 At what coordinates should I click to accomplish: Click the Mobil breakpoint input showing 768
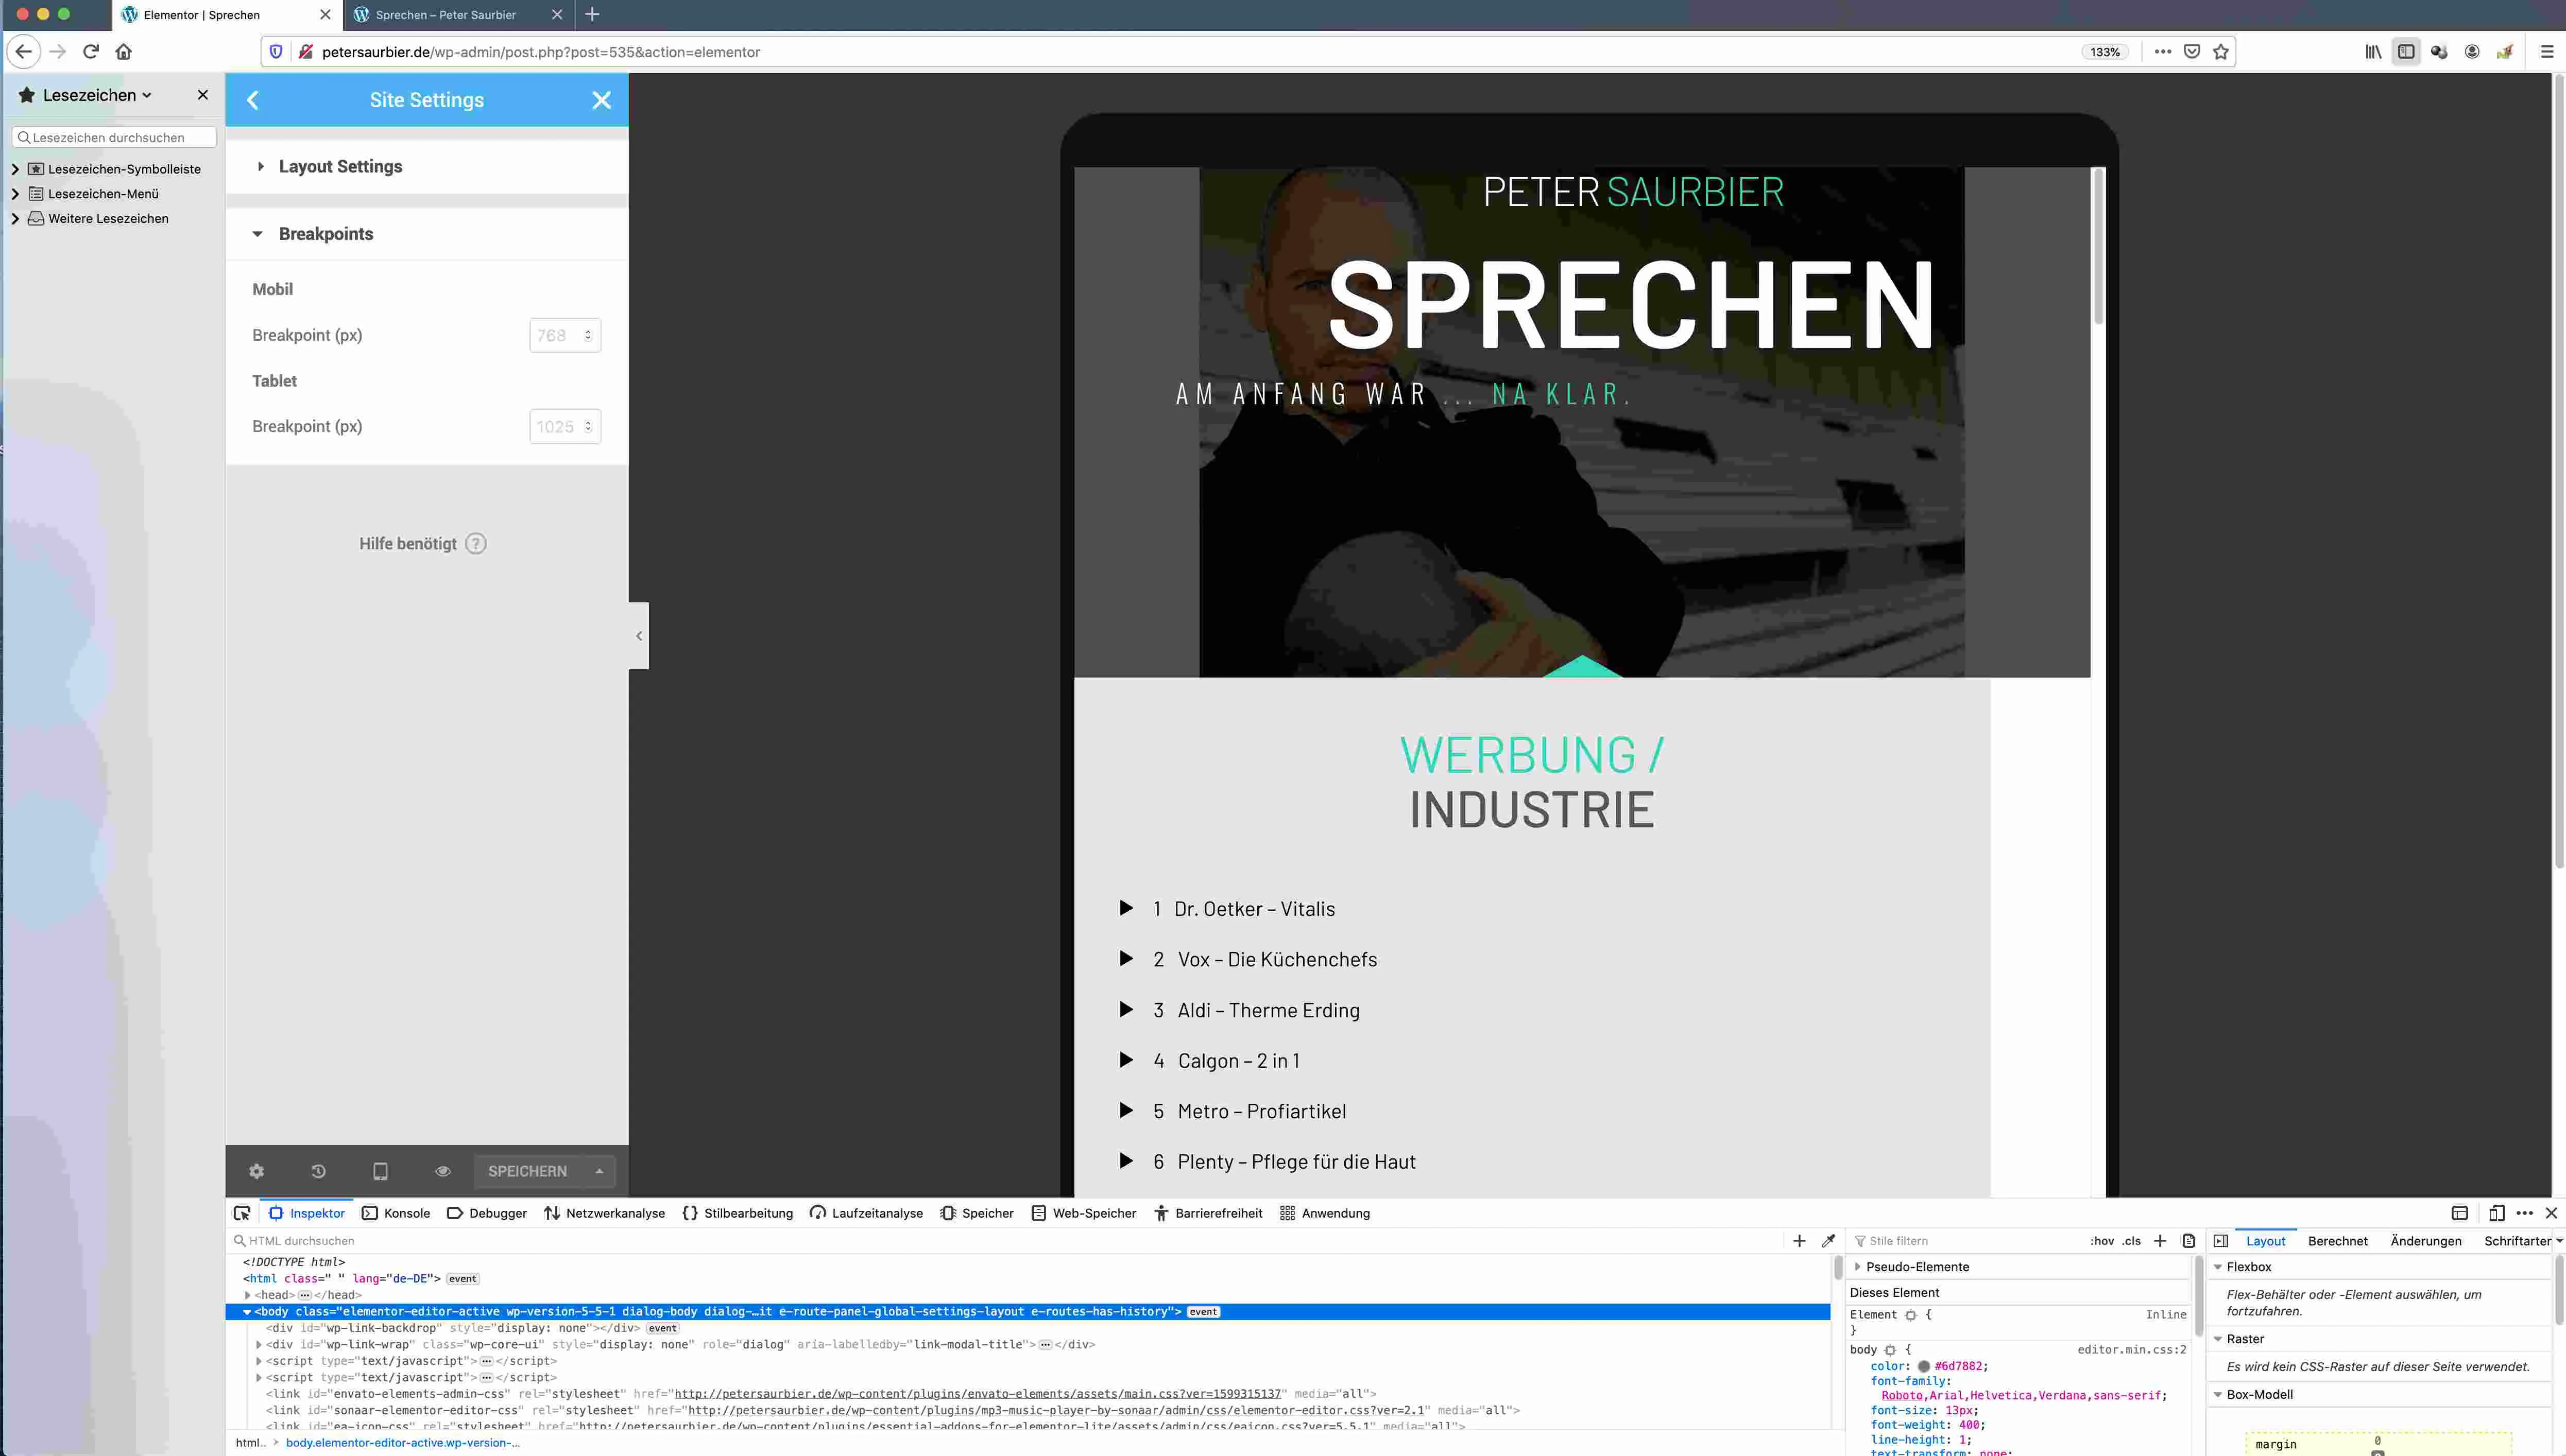click(564, 335)
